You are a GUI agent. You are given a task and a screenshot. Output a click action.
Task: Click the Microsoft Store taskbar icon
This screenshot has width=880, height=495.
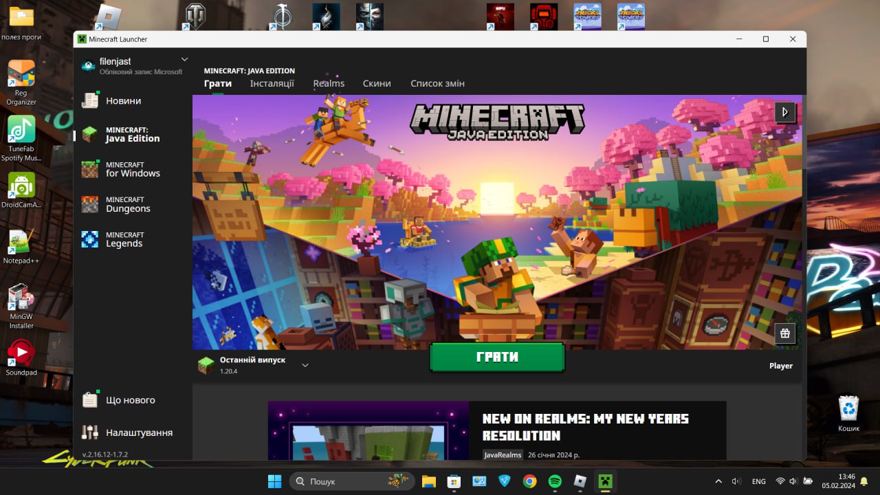click(454, 481)
